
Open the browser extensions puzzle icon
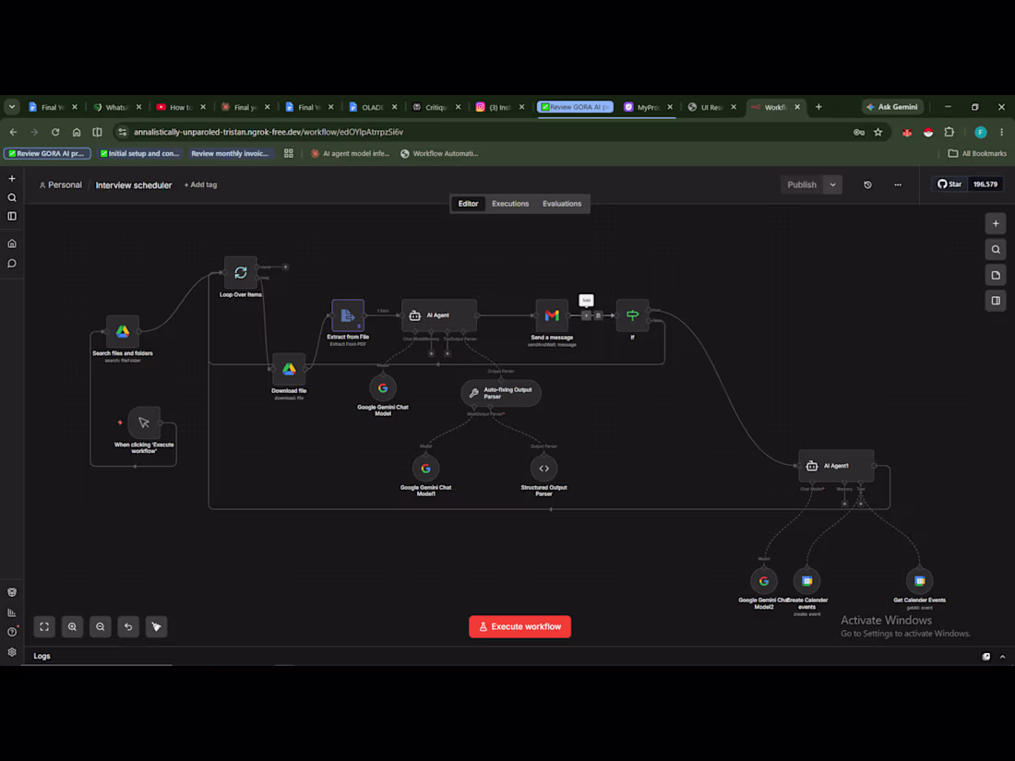point(949,132)
